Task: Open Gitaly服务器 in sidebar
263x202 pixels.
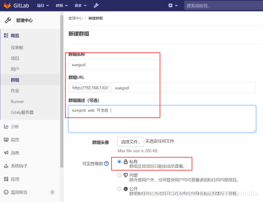Action: point(22,112)
